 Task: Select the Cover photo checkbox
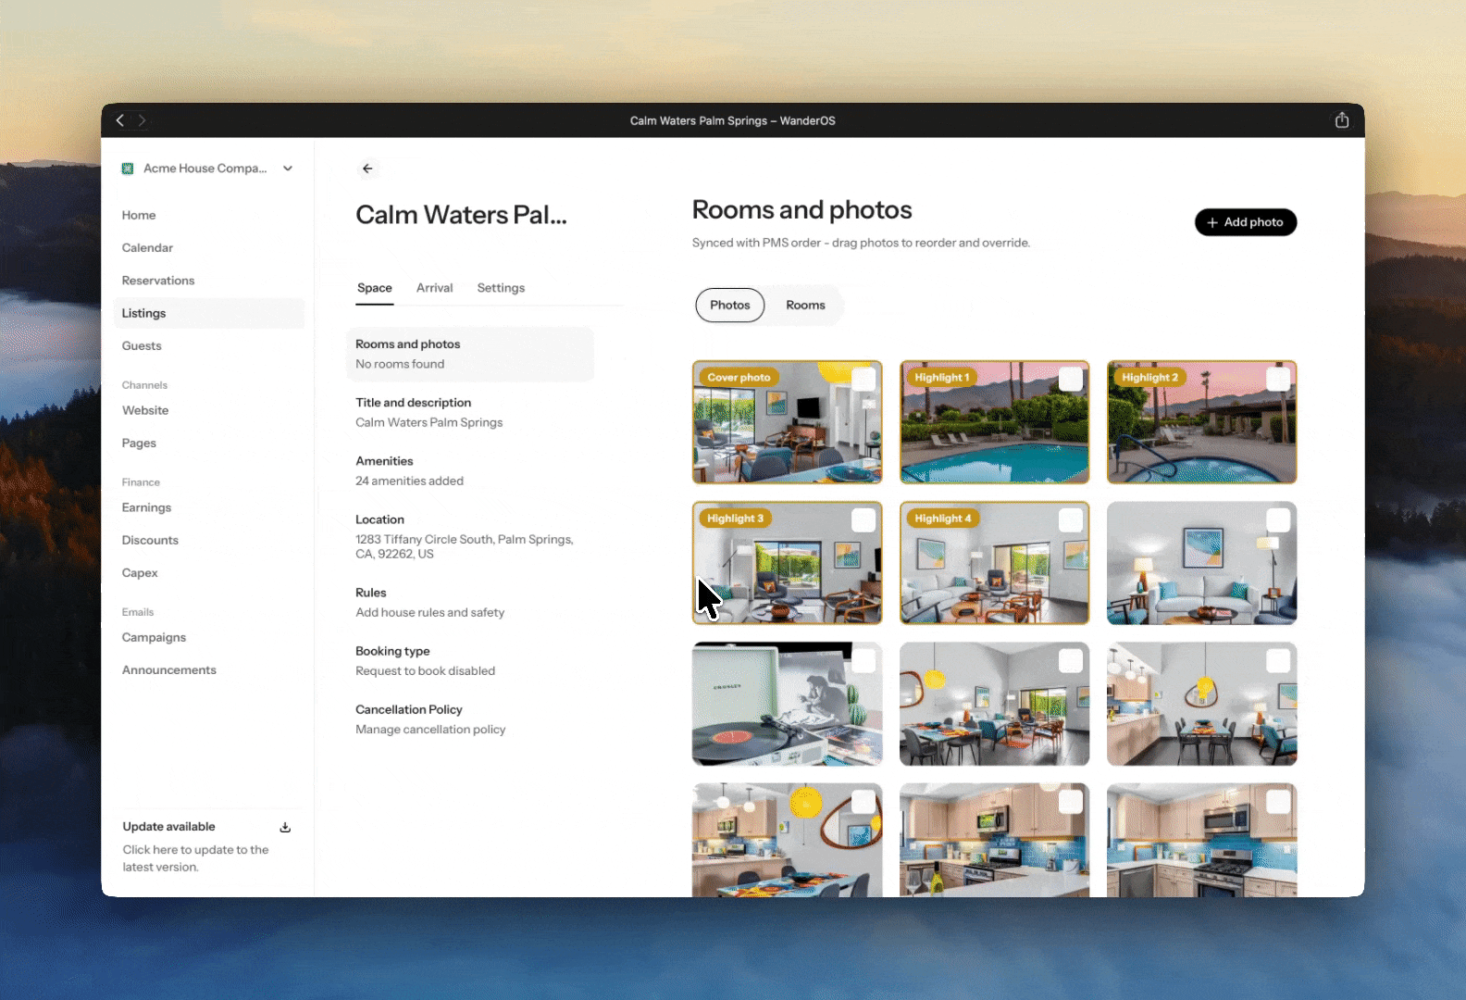click(x=863, y=379)
